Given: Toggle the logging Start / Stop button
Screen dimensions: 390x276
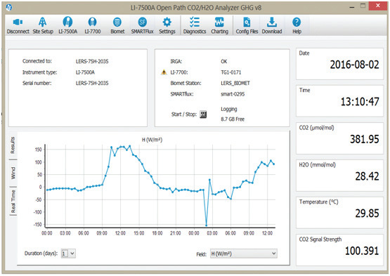Looking at the screenshot, I should coord(203,114).
